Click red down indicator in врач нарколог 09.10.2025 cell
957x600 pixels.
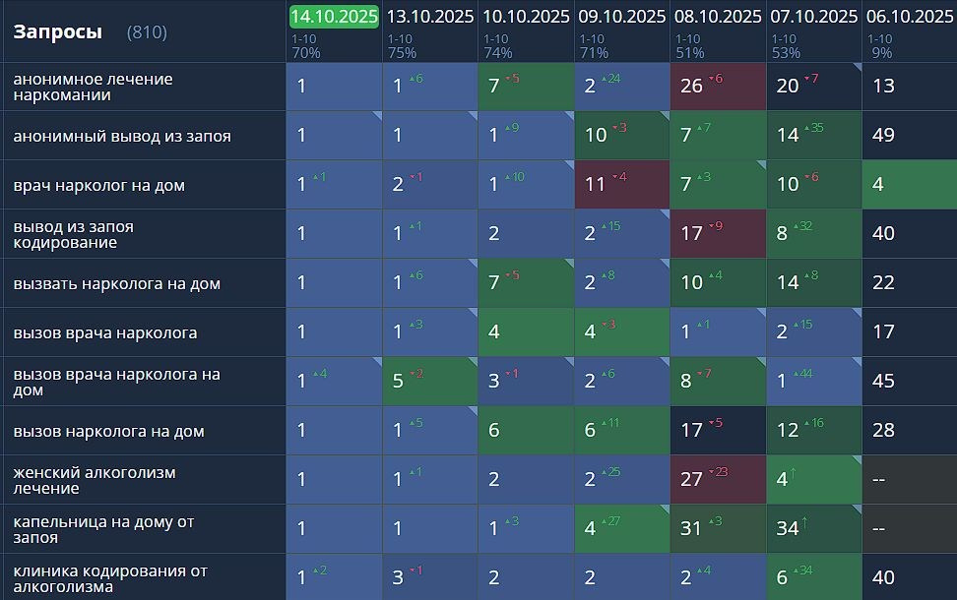pos(620,177)
